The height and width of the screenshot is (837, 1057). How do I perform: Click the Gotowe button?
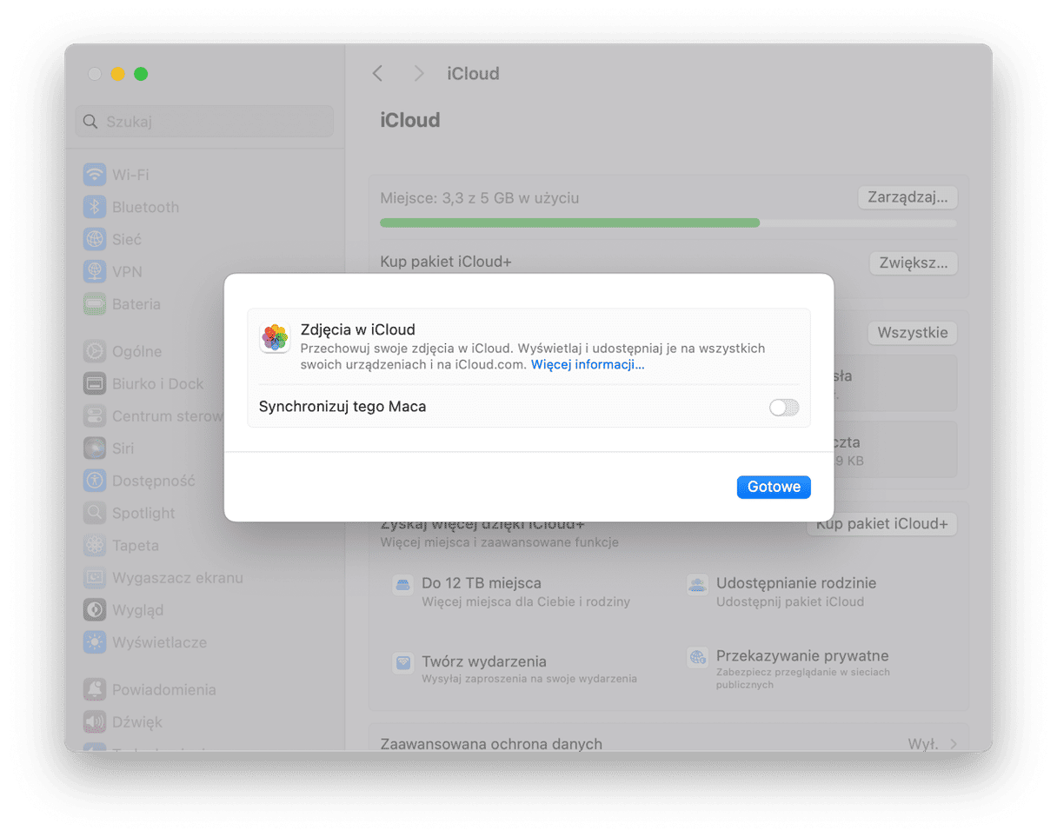coord(773,487)
